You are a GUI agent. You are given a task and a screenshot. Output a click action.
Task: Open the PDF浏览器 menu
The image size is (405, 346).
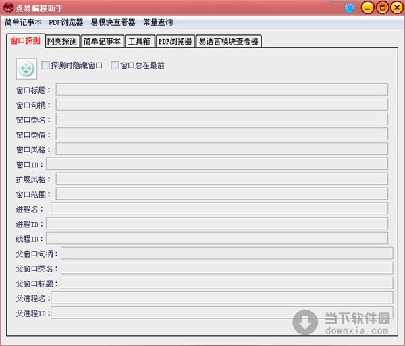pyautogui.click(x=66, y=22)
